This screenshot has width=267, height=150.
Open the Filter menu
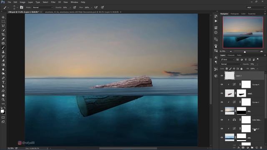pos(53,2)
